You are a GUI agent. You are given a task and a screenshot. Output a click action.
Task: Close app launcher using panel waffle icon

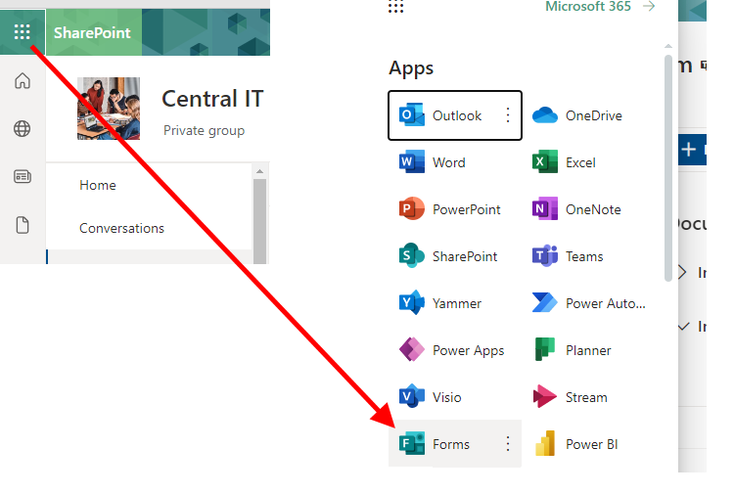pos(395,6)
